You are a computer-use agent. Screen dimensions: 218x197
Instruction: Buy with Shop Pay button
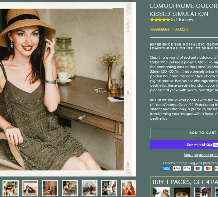pyautogui.click(x=184, y=145)
